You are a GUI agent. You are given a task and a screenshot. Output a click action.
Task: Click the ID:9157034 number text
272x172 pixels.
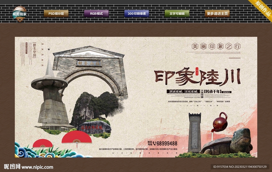[x=221, y=167]
